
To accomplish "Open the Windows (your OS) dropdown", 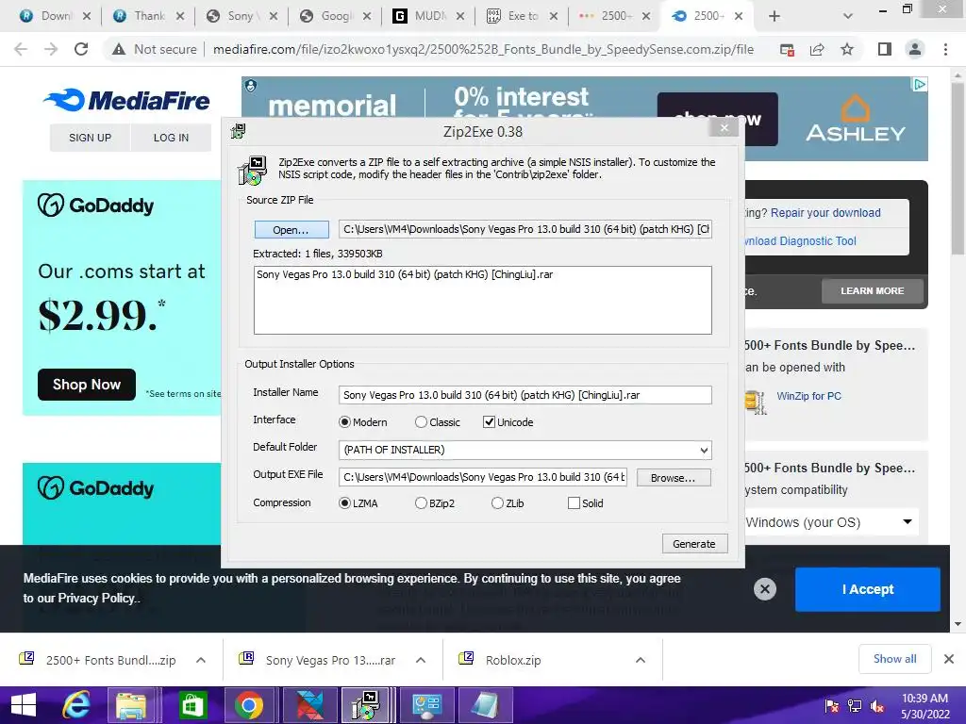I will point(830,522).
